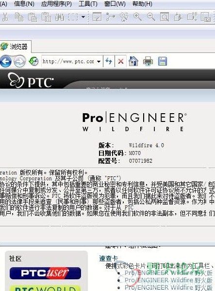Screen dimensions: 215x291
Task: Expand the URL address dropdown arrow
Action: click(x=99, y=61)
